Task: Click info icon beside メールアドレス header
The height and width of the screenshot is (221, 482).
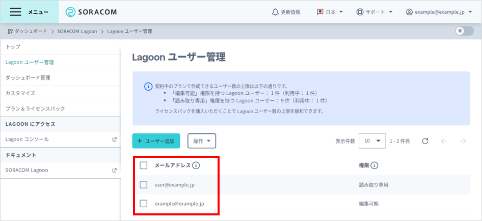Action: [196, 165]
